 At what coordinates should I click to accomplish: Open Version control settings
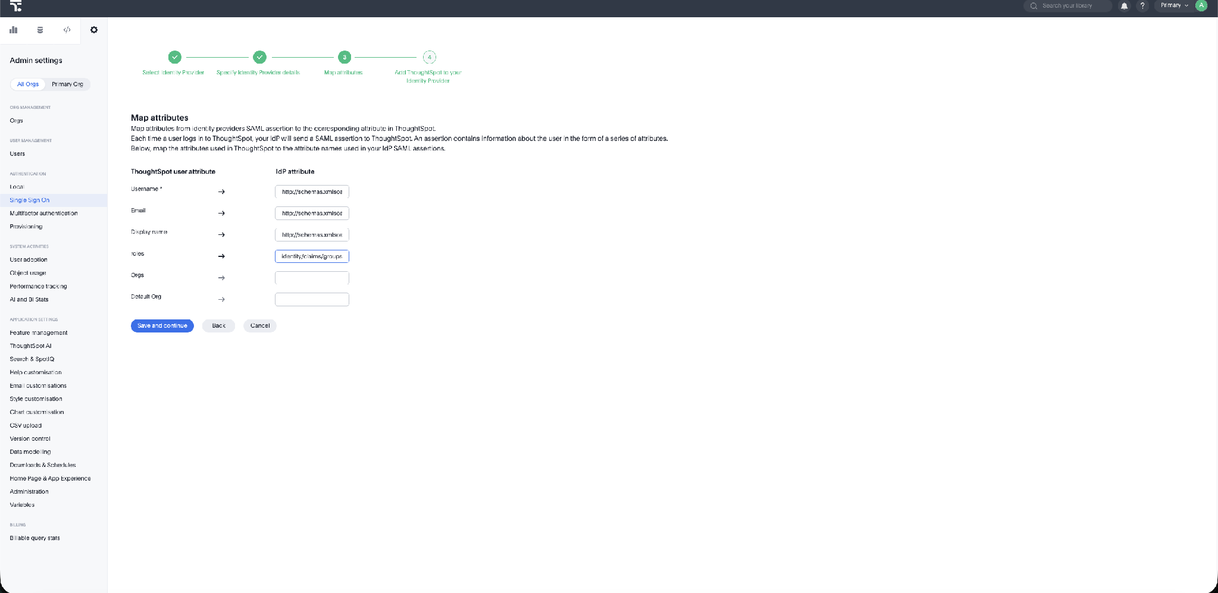(x=30, y=439)
